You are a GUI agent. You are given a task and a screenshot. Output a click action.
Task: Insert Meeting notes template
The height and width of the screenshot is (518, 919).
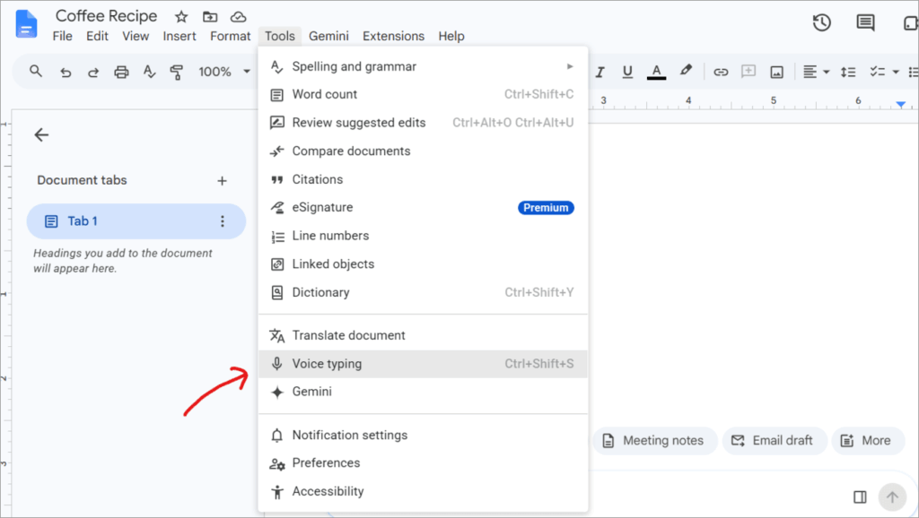[x=654, y=441]
